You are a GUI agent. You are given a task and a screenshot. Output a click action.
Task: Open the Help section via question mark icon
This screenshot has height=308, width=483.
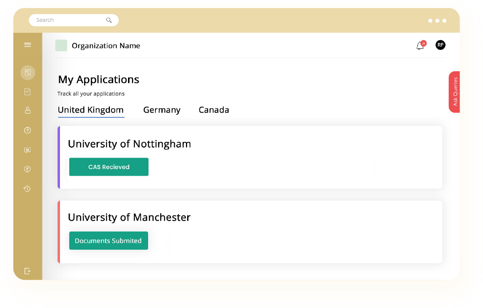tap(27, 130)
